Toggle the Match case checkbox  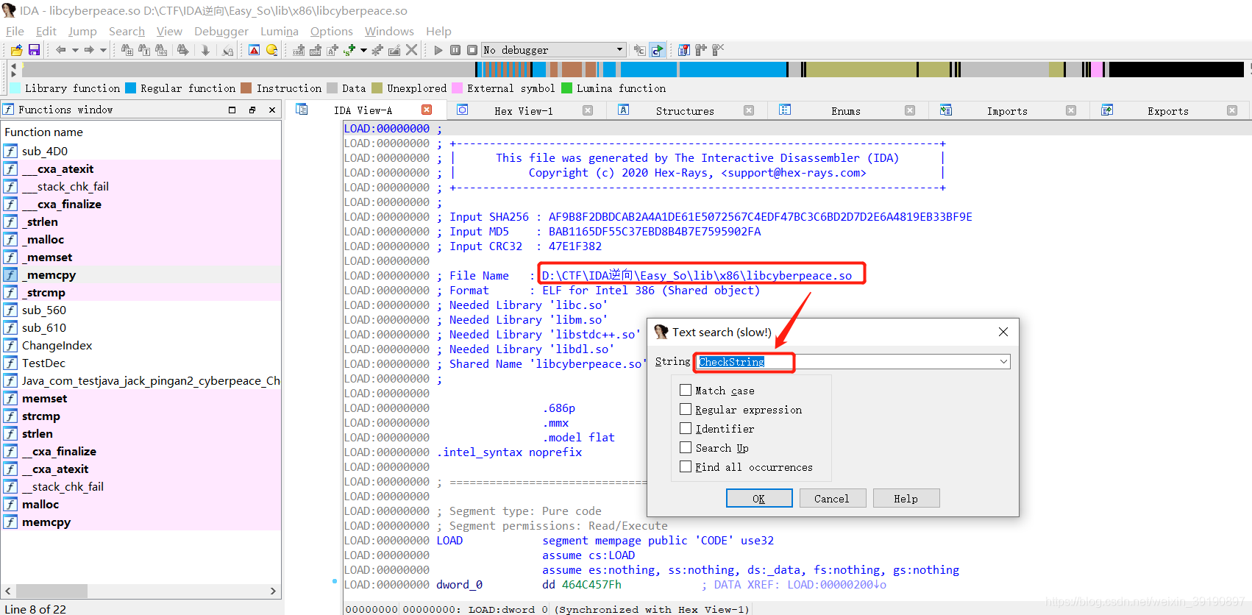pyautogui.click(x=686, y=390)
